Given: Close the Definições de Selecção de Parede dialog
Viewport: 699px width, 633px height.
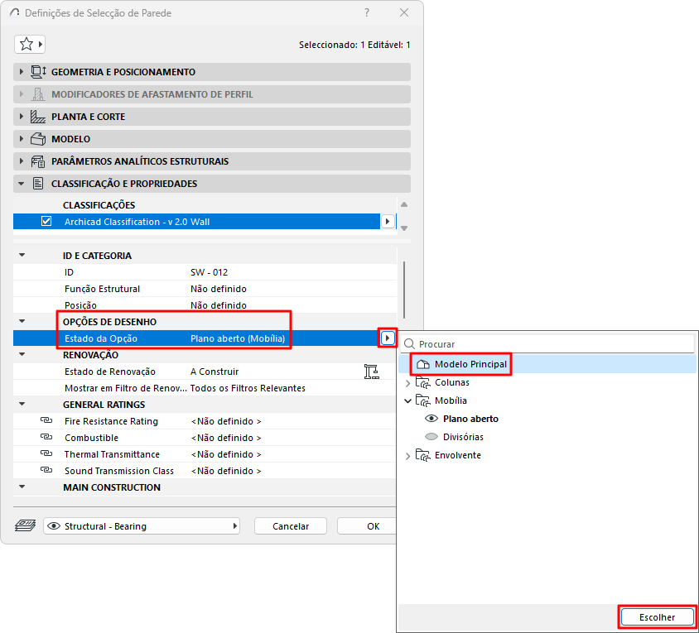Looking at the screenshot, I should 404,12.
